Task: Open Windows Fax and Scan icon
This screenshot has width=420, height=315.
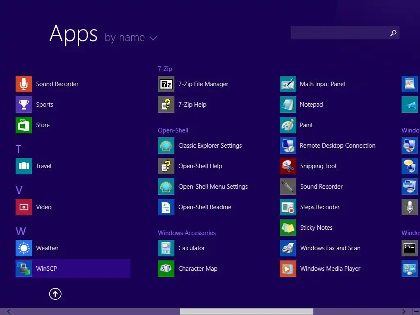Action: (288, 248)
